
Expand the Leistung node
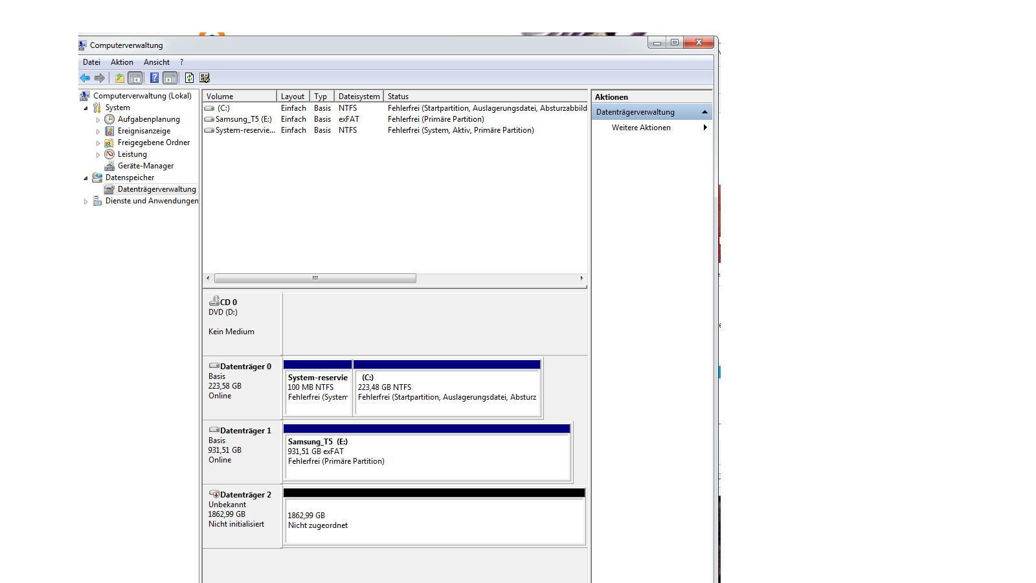[x=98, y=155]
